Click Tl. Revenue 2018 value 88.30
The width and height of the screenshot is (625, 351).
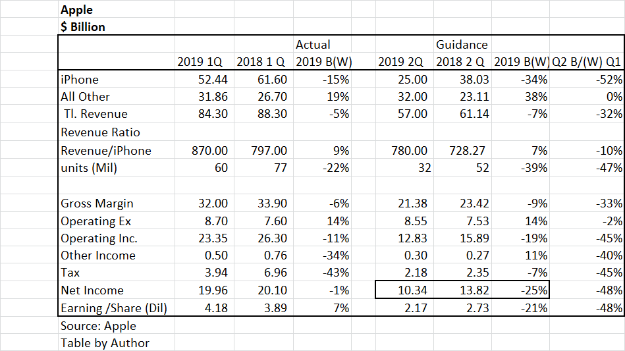263,113
